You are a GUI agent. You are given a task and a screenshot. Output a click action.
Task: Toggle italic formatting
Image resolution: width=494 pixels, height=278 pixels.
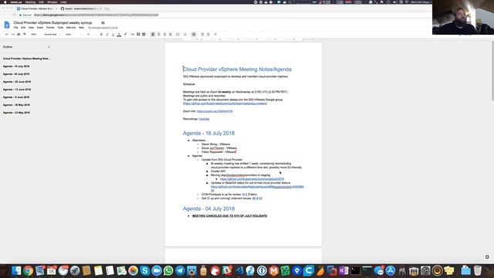coord(107,34)
